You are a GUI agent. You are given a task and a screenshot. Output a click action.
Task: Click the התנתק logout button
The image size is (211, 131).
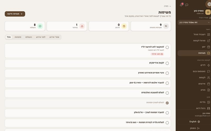(x=195, y=128)
